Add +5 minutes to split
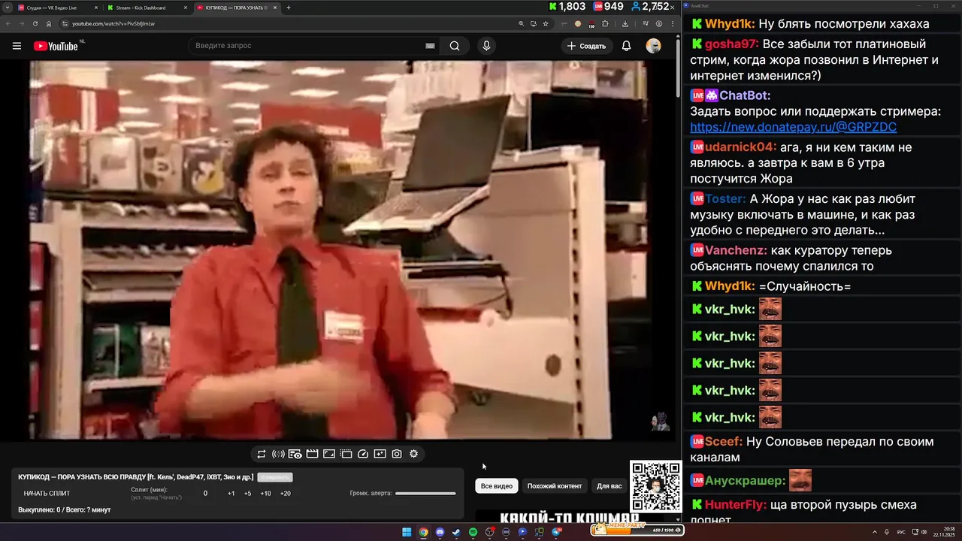 (x=247, y=494)
